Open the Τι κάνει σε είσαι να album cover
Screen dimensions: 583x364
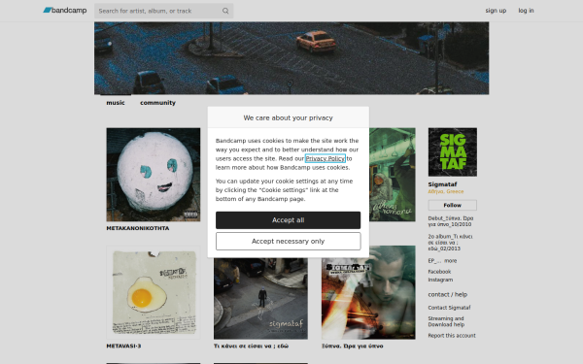click(260, 298)
